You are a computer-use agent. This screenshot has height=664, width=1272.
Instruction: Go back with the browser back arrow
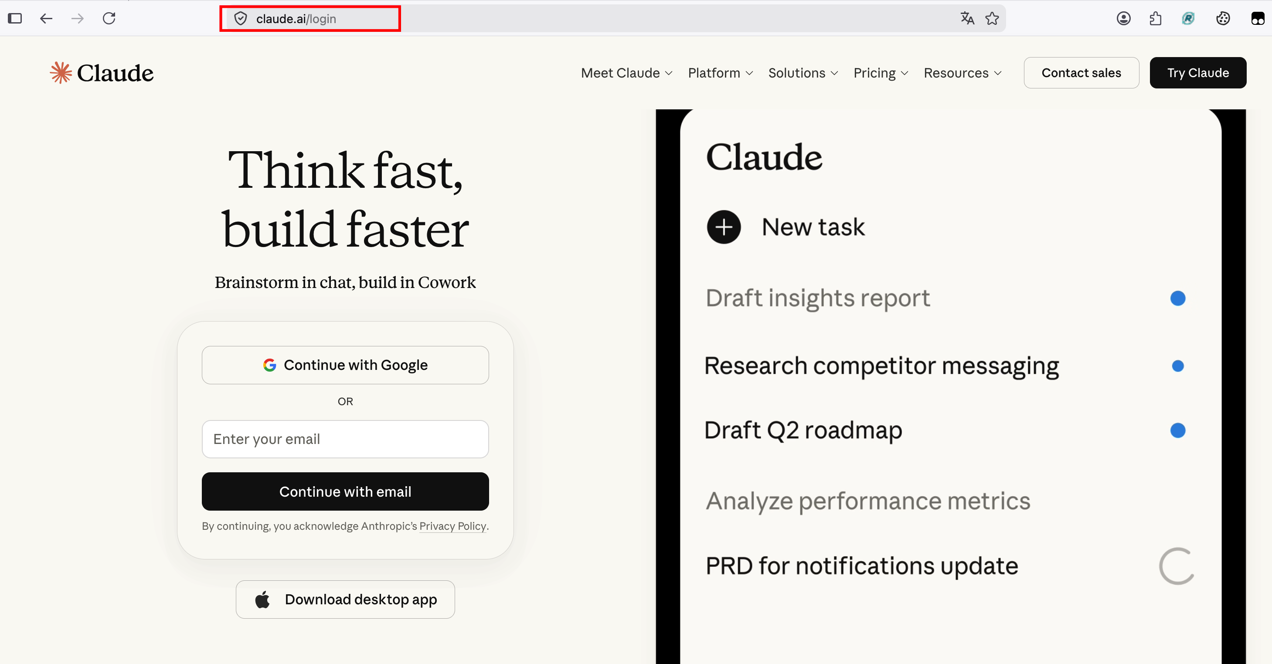[46, 19]
